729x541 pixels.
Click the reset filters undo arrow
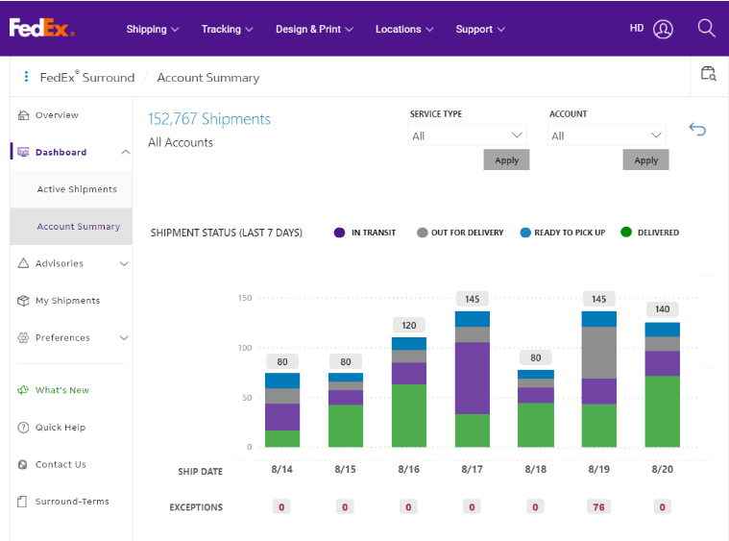[x=697, y=129]
